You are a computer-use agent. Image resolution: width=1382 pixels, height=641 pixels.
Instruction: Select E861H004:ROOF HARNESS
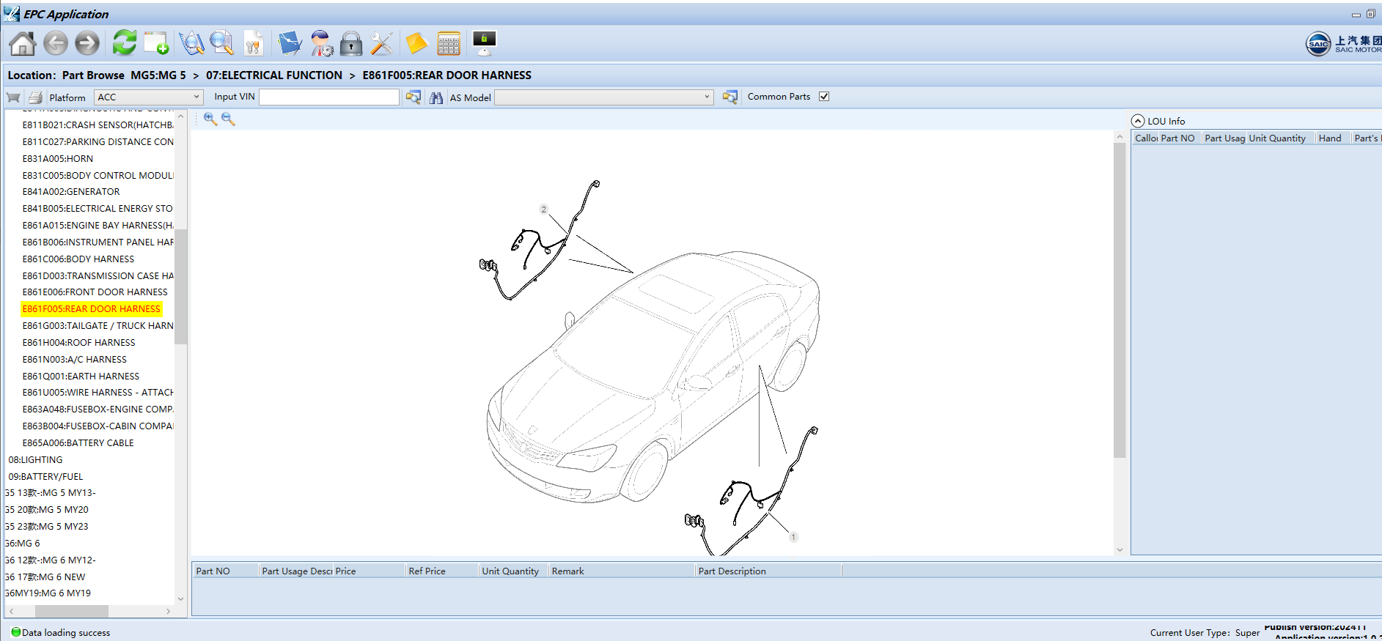79,342
